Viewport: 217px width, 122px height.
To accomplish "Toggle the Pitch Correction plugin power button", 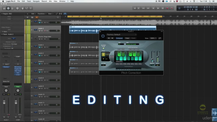I will click(103, 36).
